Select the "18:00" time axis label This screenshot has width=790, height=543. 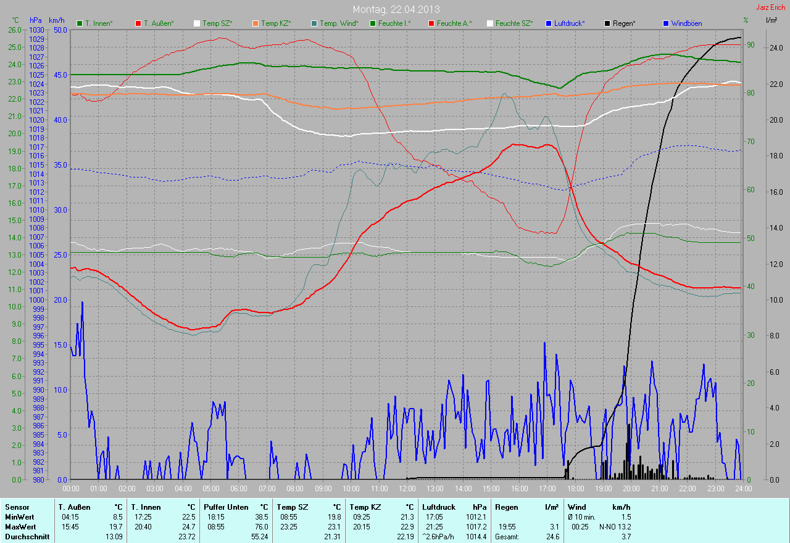point(575,489)
